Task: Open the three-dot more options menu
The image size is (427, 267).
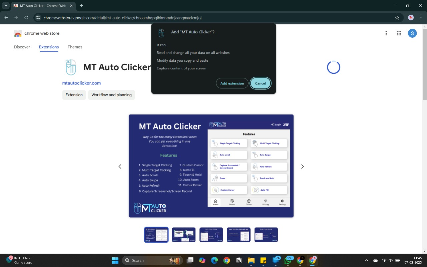Action: tap(386, 33)
